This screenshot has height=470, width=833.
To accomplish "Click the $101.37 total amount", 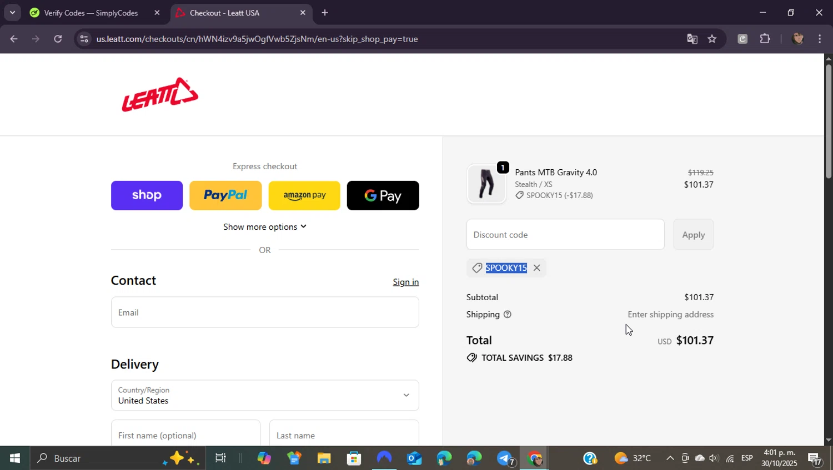I will pyautogui.click(x=695, y=340).
